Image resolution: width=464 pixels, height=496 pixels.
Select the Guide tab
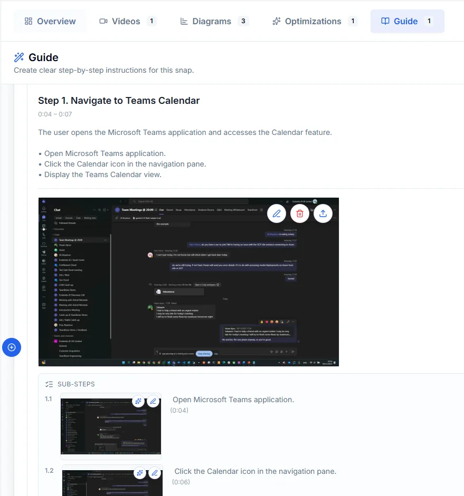coord(407,21)
